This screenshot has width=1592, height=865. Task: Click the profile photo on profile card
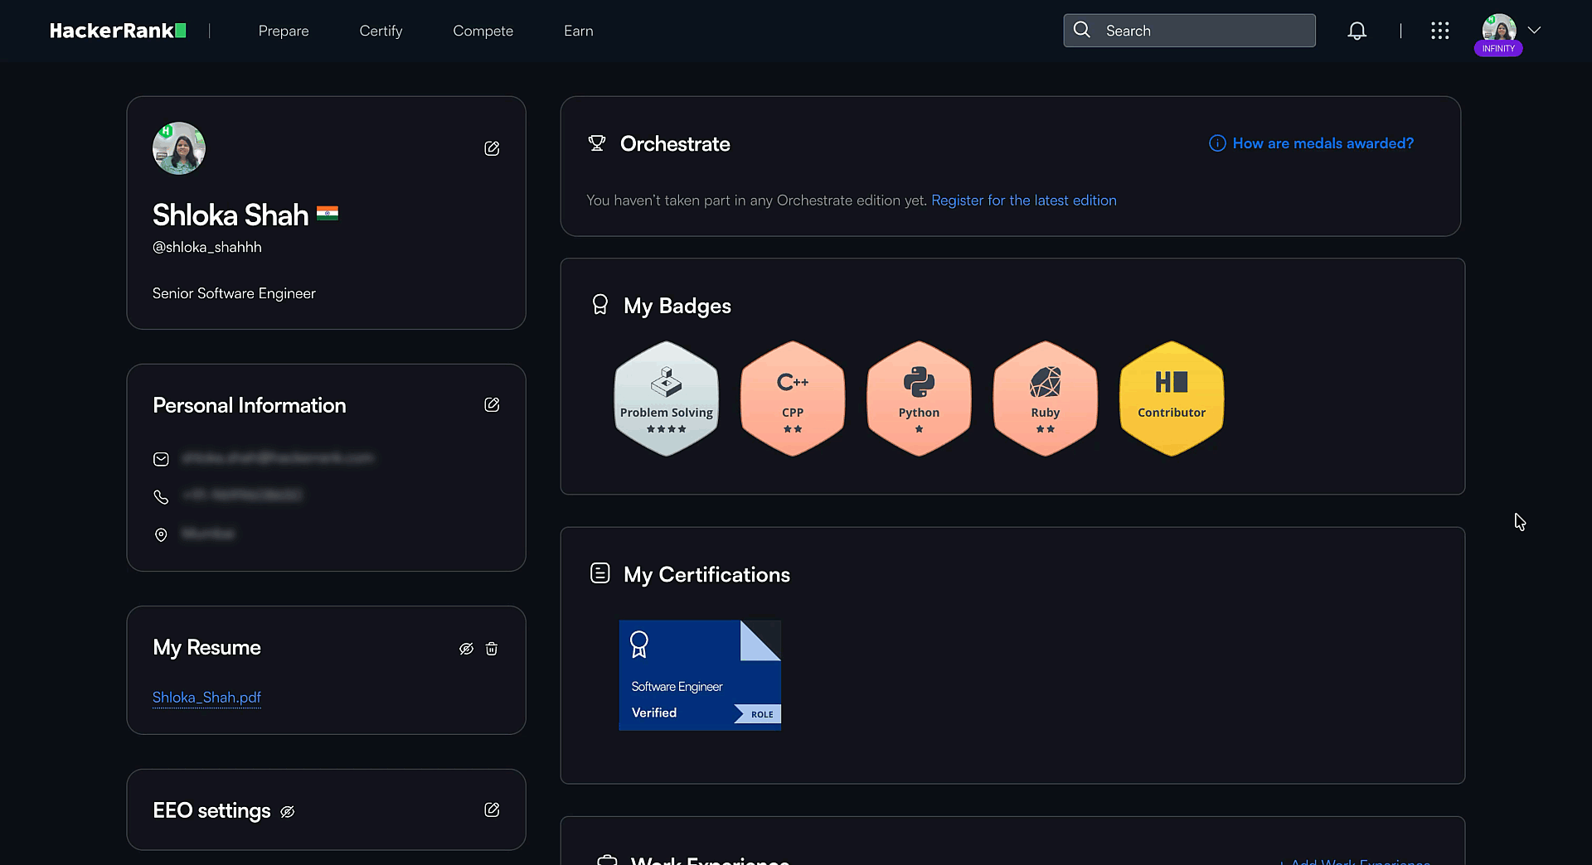pyautogui.click(x=179, y=148)
